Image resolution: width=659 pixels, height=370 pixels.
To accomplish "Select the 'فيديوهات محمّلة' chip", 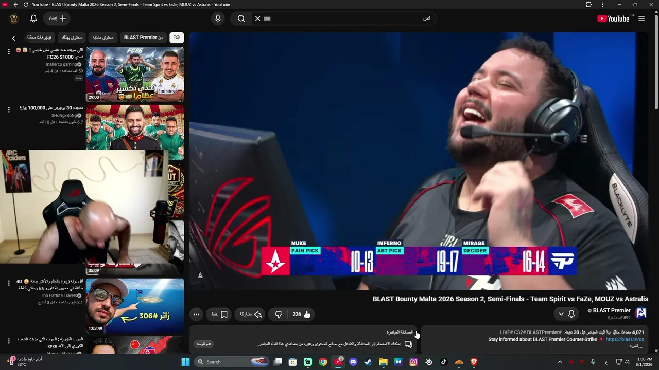I will point(40,38).
